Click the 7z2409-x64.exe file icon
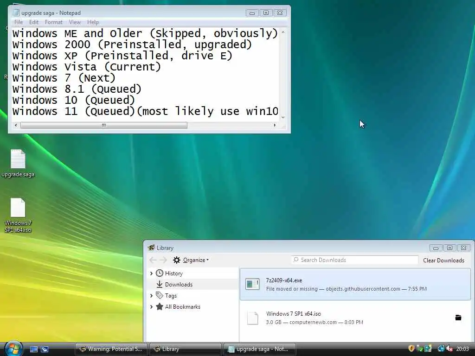 click(252, 284)
